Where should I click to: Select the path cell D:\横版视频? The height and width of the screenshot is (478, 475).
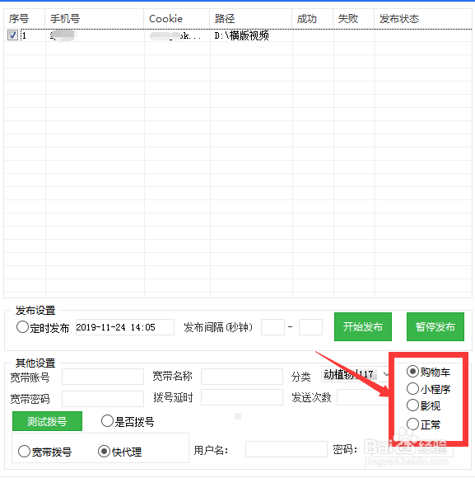(251, 35)
